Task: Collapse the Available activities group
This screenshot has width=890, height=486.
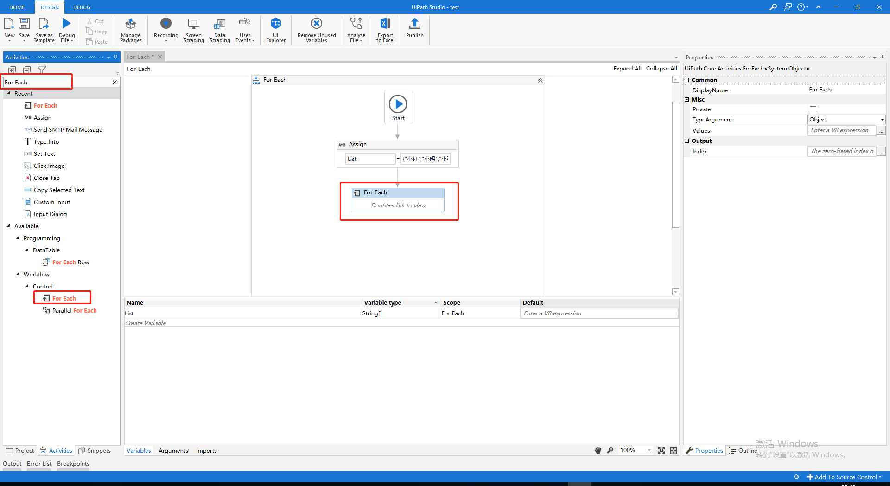Action: [8, 226]
